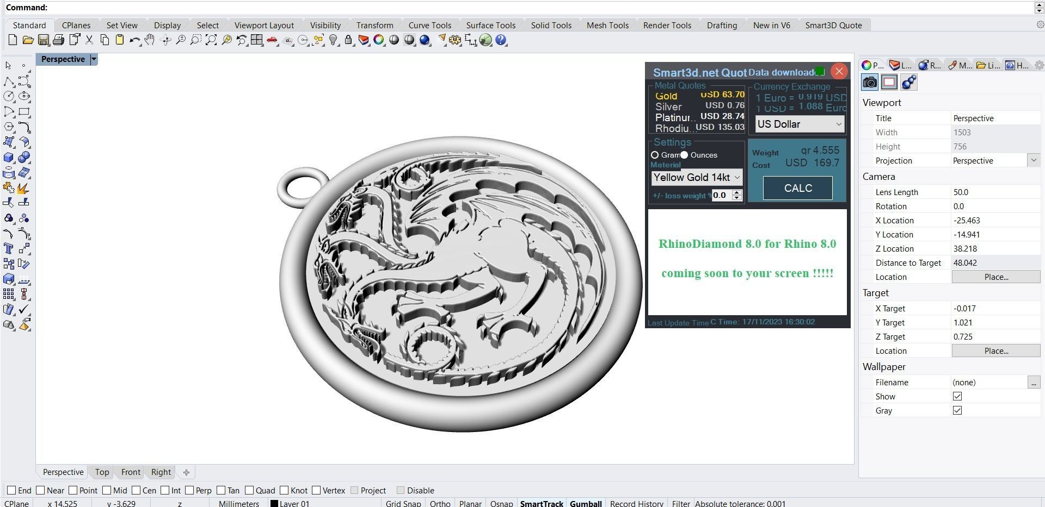Click the black Layer 01 color swatch
Image resolution: width=1045 pixels, height=507 pixels.
tap(274, 504)
